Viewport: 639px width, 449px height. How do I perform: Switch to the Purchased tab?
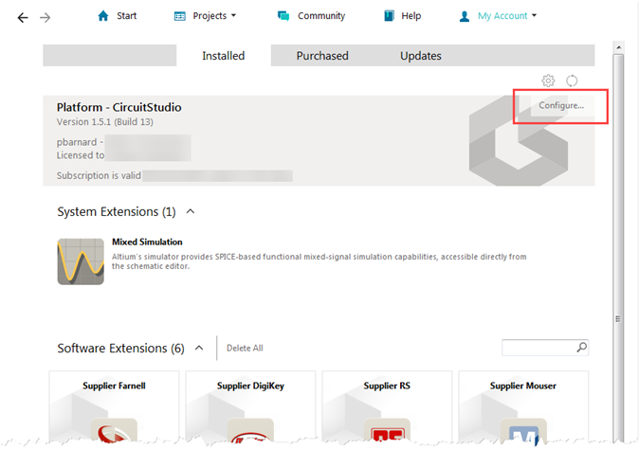pos(322,55)
